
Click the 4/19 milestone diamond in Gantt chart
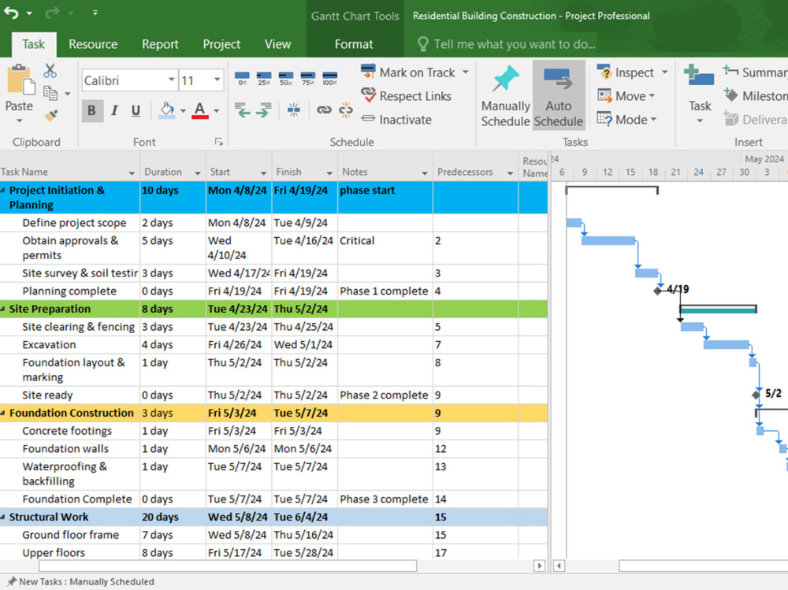[x=657, y=291]
